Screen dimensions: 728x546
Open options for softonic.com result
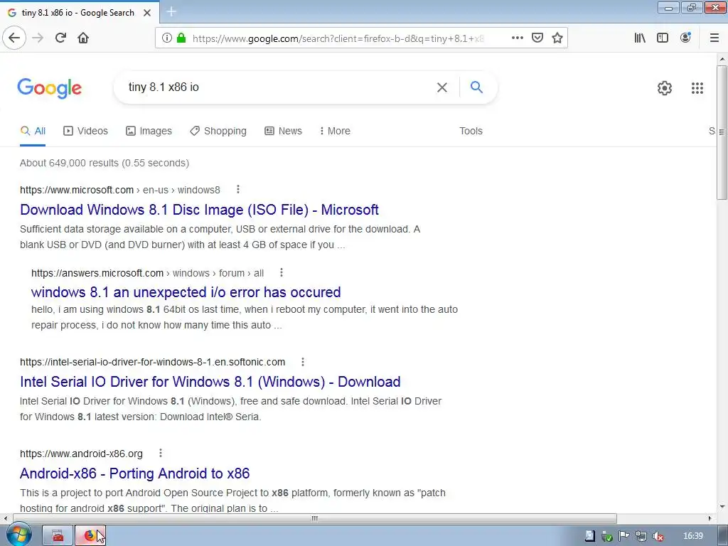(303, 362)
